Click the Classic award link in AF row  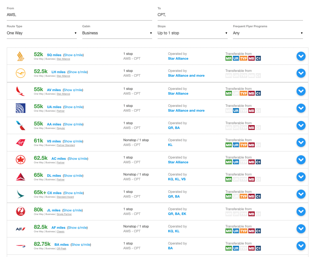point(61,232)
